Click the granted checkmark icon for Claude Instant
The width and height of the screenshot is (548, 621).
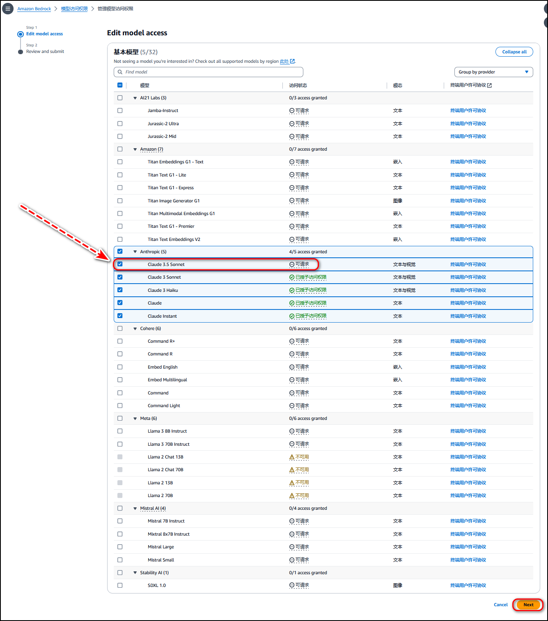[292, 316]
